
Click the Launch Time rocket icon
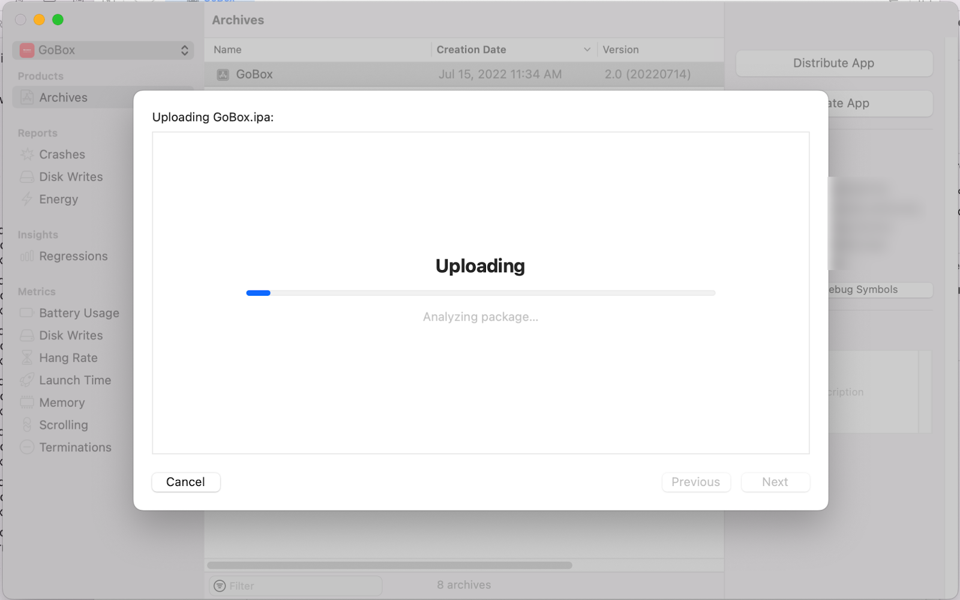[27, 380]
